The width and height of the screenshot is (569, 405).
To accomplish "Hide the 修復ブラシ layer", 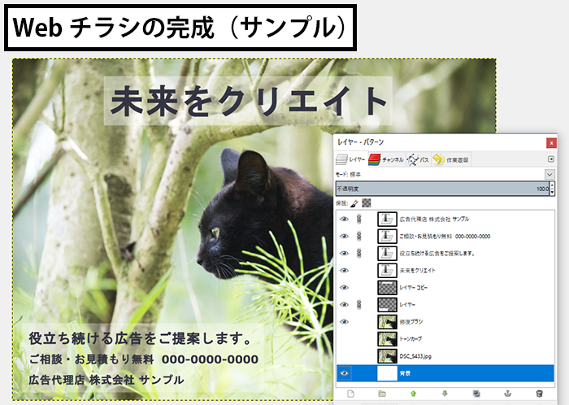I will click(344, 321).
